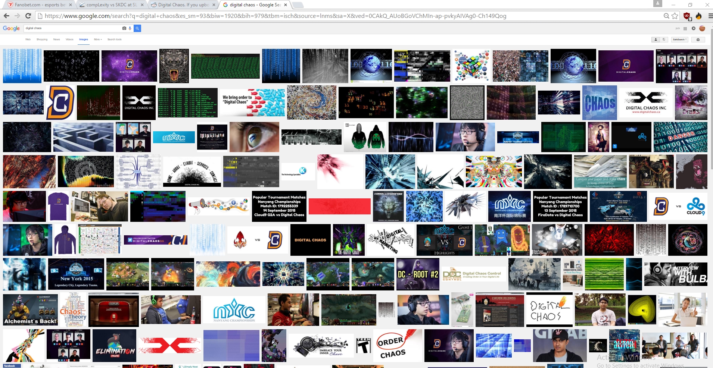This screenshot has width=713, height=368.
Task: Open DIGITAL CHAOS INC white logo thumbnail
Action: click(x=646, y=102)
